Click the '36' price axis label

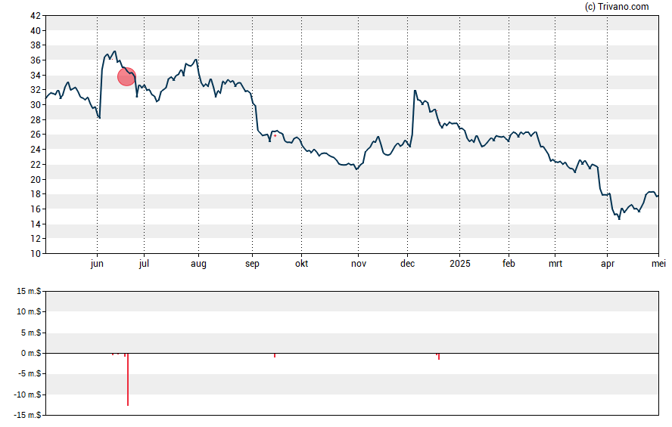pyautogui.click(x=36, y=60)
